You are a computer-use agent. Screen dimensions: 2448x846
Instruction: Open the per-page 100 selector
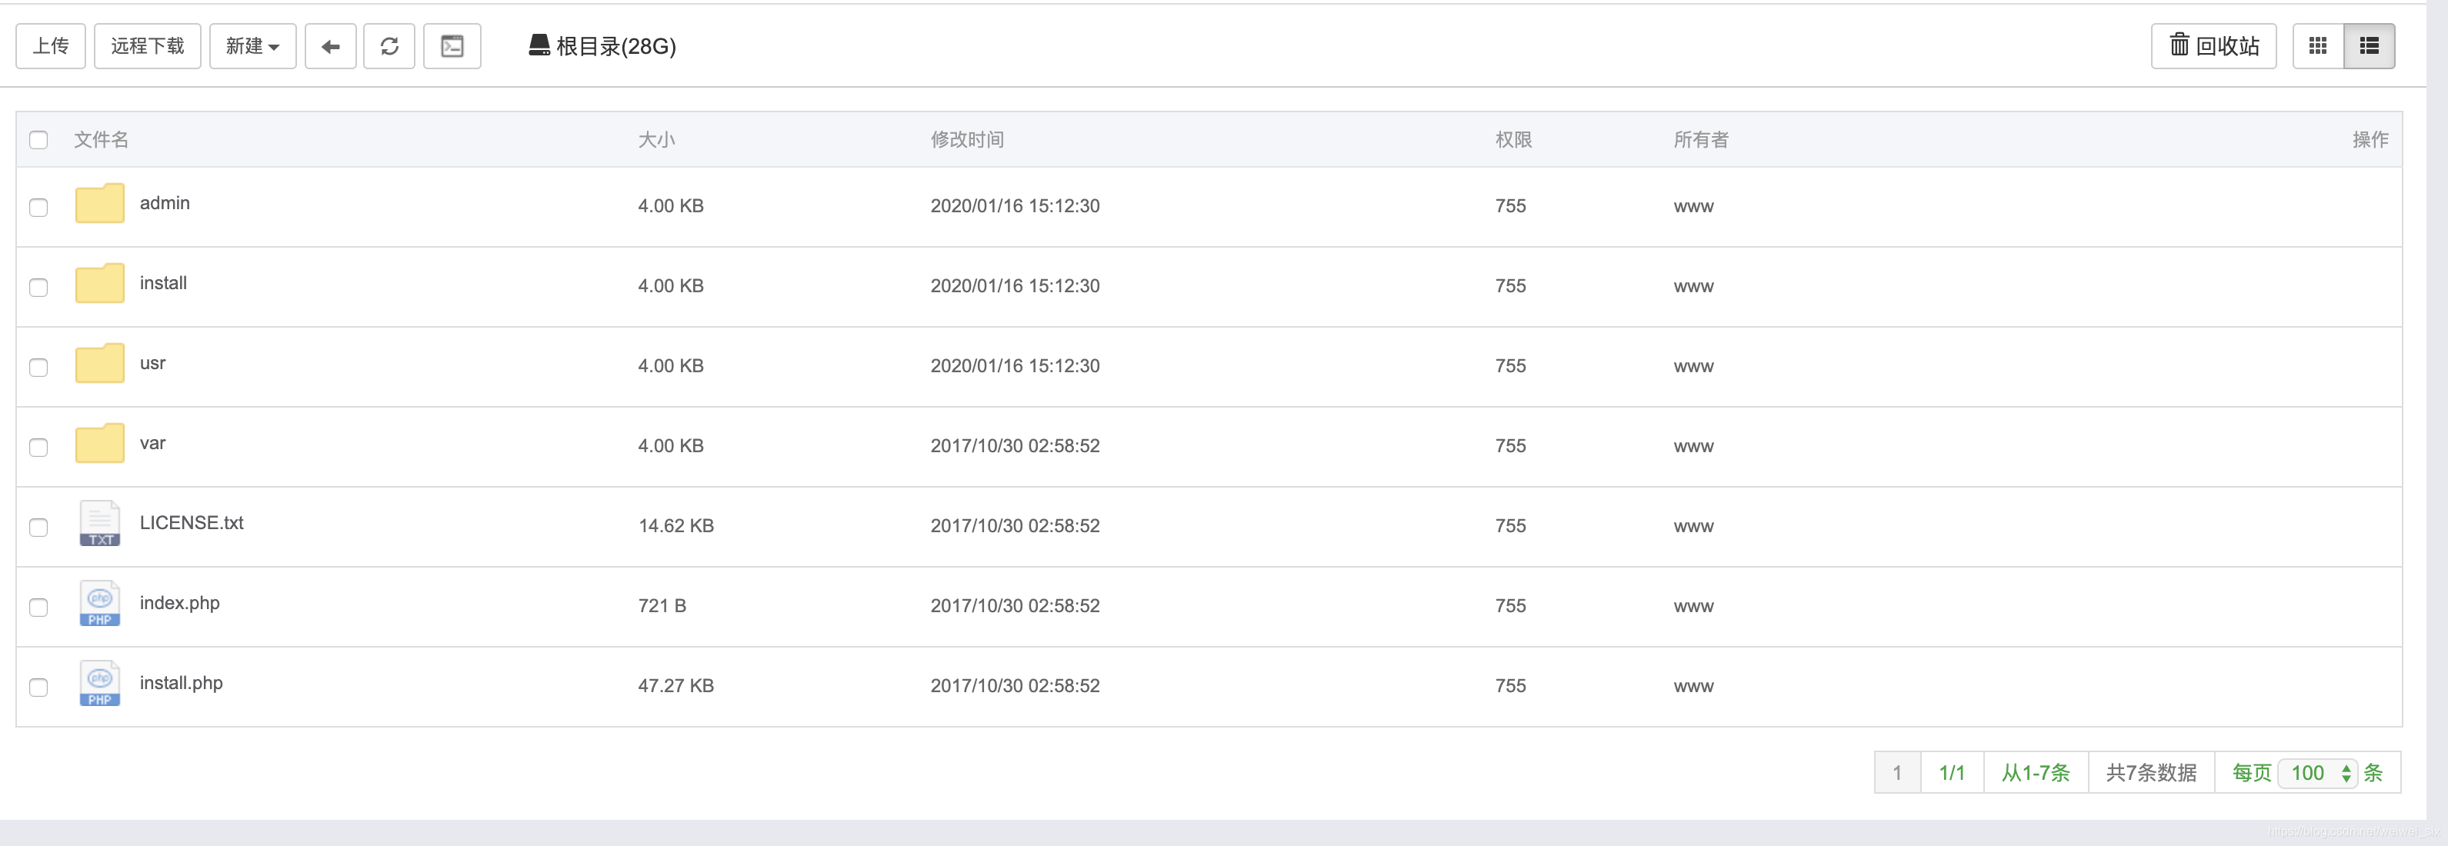[x=2318, y=773]
